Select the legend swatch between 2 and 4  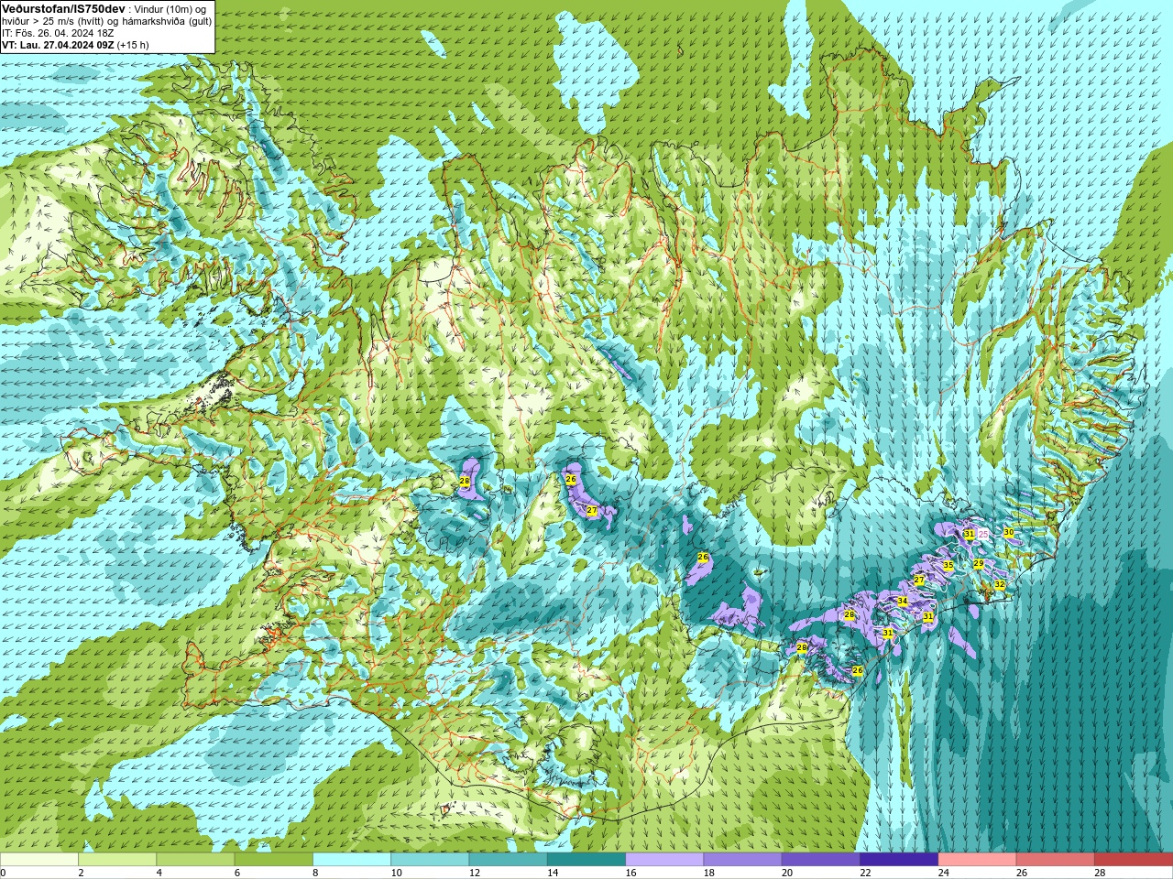[x=117, y=860]
